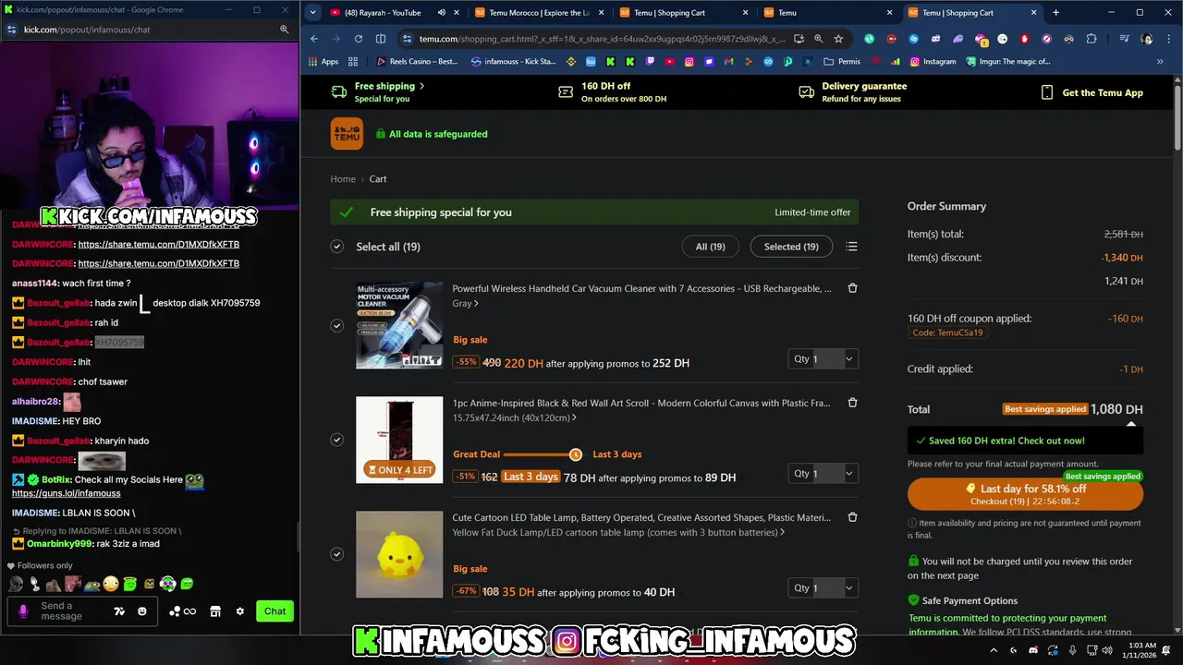Expand the Gray color variant option
The image size is (1183, 665).
coord(466,303)
